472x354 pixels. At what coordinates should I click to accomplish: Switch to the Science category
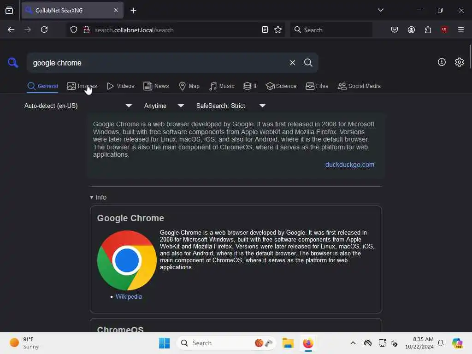click(281, 86)
